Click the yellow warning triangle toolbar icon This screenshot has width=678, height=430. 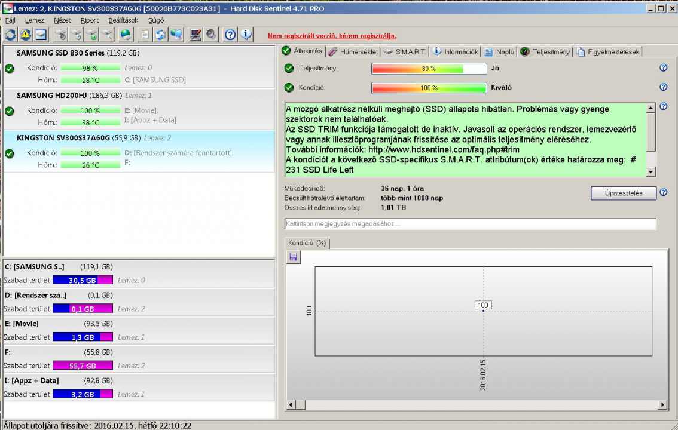coord(26,35)
